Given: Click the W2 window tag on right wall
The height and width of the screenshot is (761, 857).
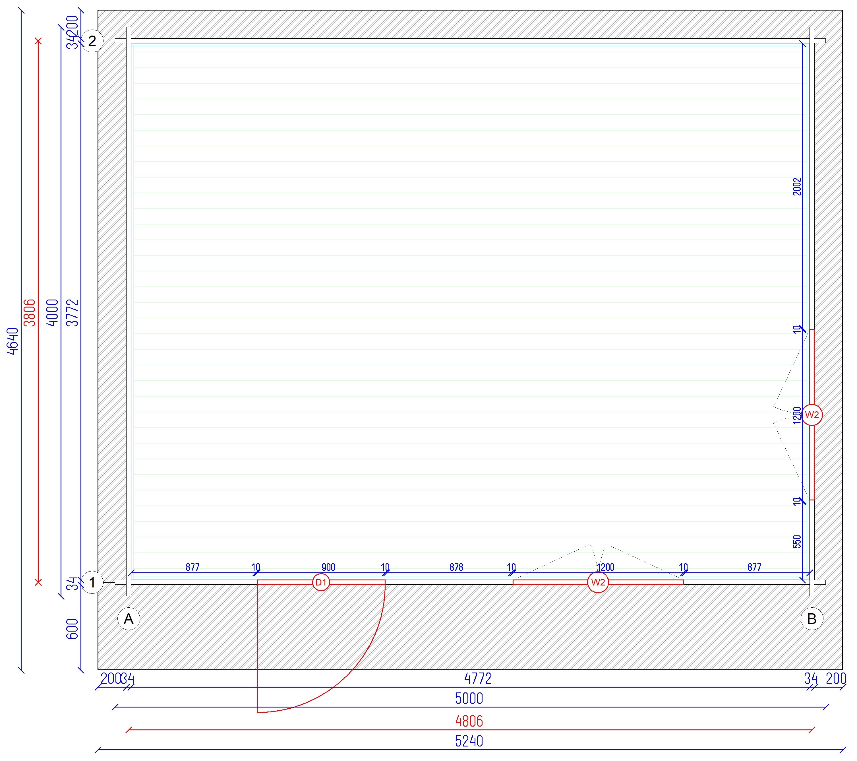Looking at the screenshot, I should click(x=812, y=415).
